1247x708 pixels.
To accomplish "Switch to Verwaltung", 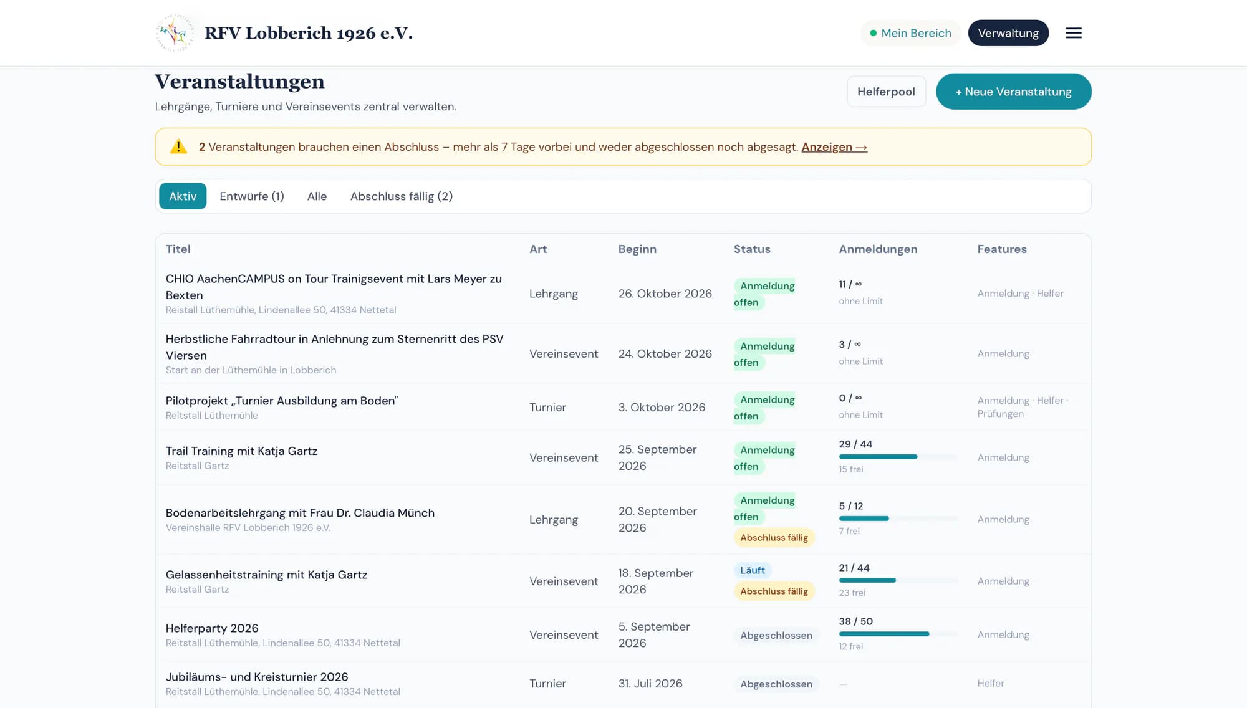I will coord(1008,33).
